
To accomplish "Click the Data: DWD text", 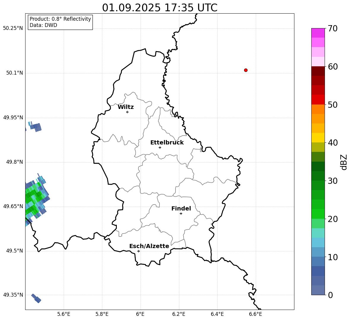I will click(x=43, y=25).
